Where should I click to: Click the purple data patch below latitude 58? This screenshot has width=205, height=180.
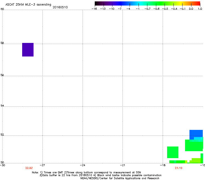tap(28, 50)
